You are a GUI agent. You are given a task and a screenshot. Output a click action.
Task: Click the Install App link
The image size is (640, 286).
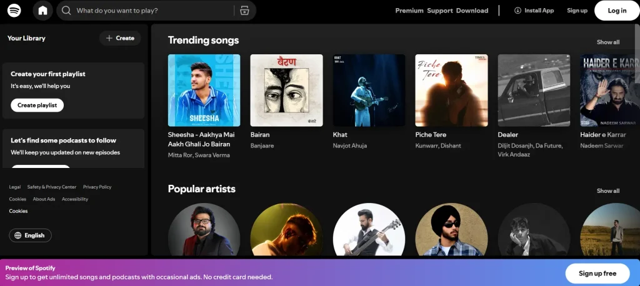tap(534, 11)
